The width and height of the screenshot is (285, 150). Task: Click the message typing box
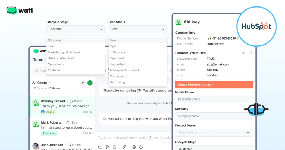(134, 138)
